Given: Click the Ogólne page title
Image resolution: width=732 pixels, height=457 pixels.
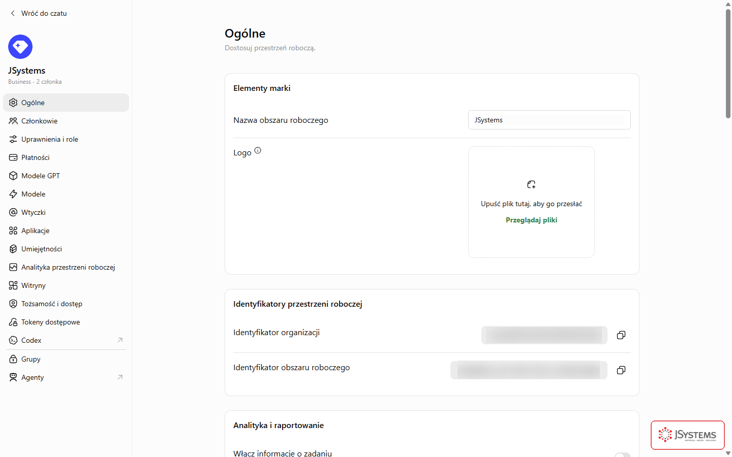Looking at the screenshot, I should pos(245,34).
